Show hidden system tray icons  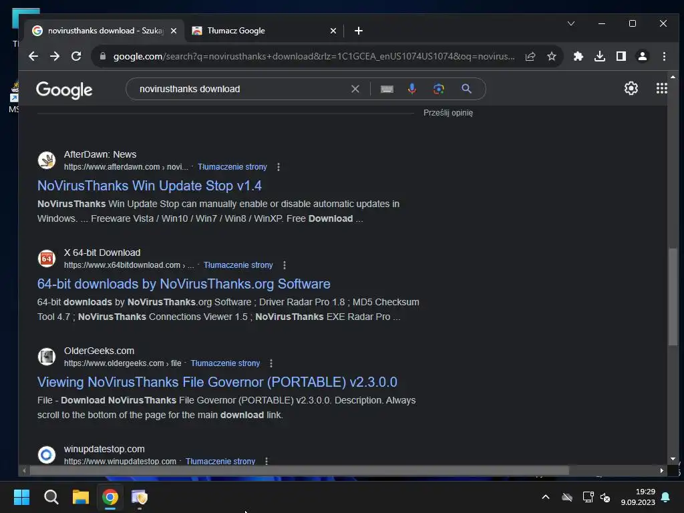[545, 497]
